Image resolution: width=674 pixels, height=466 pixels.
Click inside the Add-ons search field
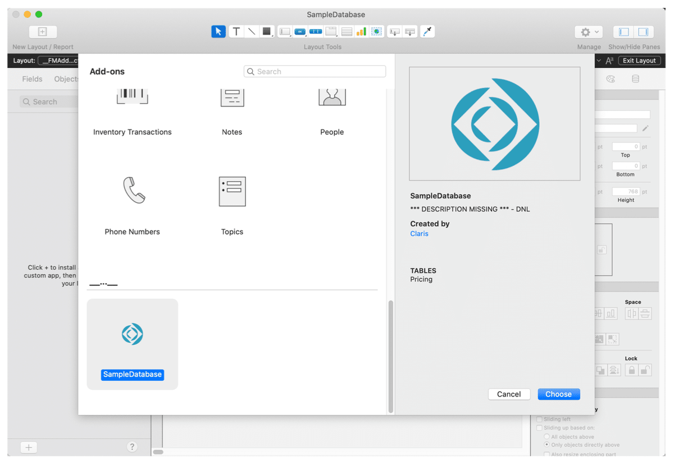coord(315,71)
